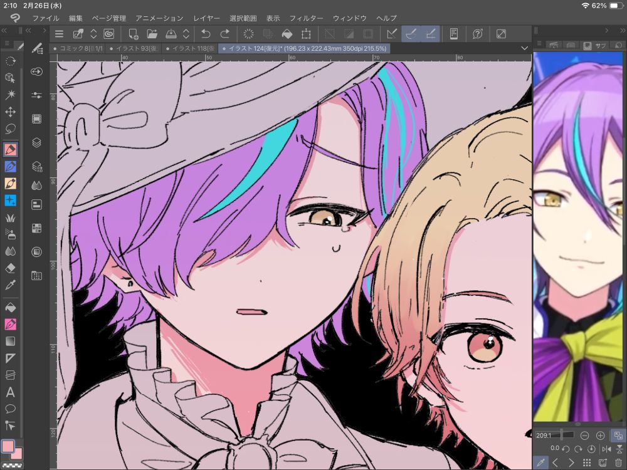Select the Figure triangle tool
627x470 pixels.
11,358
